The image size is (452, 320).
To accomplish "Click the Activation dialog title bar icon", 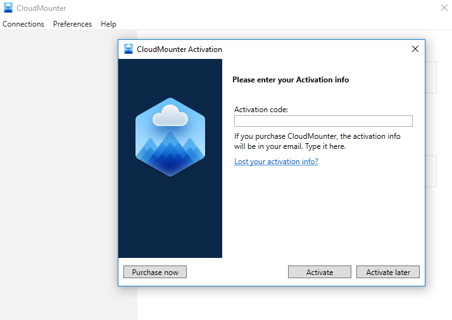I will click(x=129, y=49).
